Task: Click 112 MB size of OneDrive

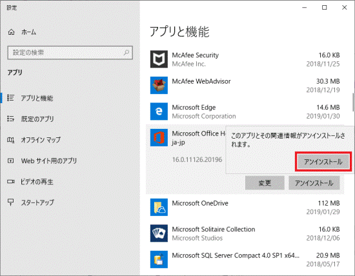Action: pos(329,203)
